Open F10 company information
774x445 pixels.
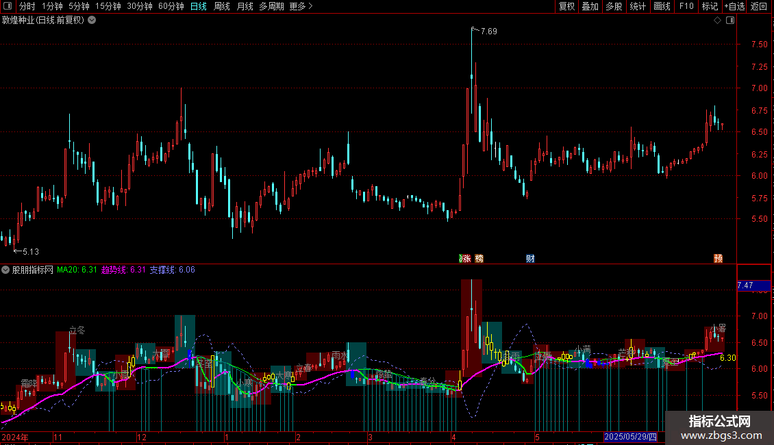[686, 6]
